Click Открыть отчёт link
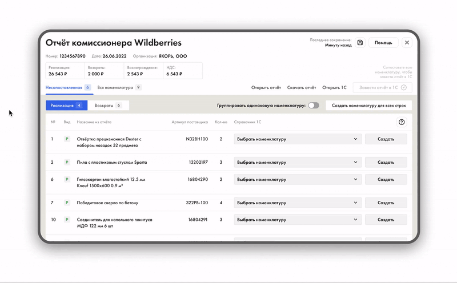Image resolution: width=457 pixels, height=283 pixels. tap(266, 87)
